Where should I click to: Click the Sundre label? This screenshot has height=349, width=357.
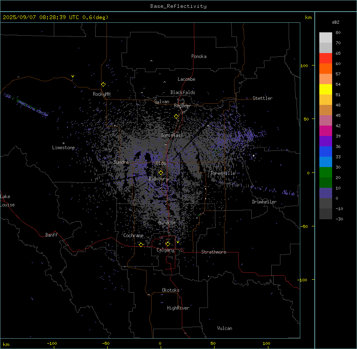[x=121, y=162]
